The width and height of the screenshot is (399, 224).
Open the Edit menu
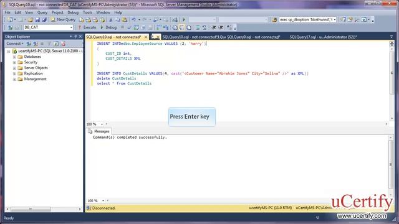click(x=17, y=12)
